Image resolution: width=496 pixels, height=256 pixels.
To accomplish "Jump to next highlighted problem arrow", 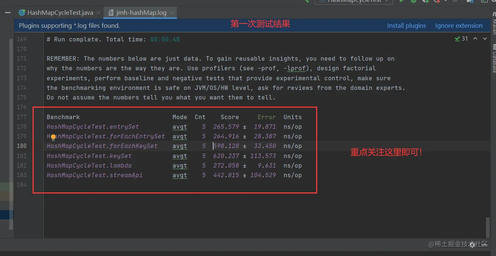I will (x=485, y=38).
